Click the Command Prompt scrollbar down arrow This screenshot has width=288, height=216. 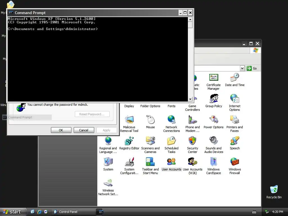(x=190, y=99)
